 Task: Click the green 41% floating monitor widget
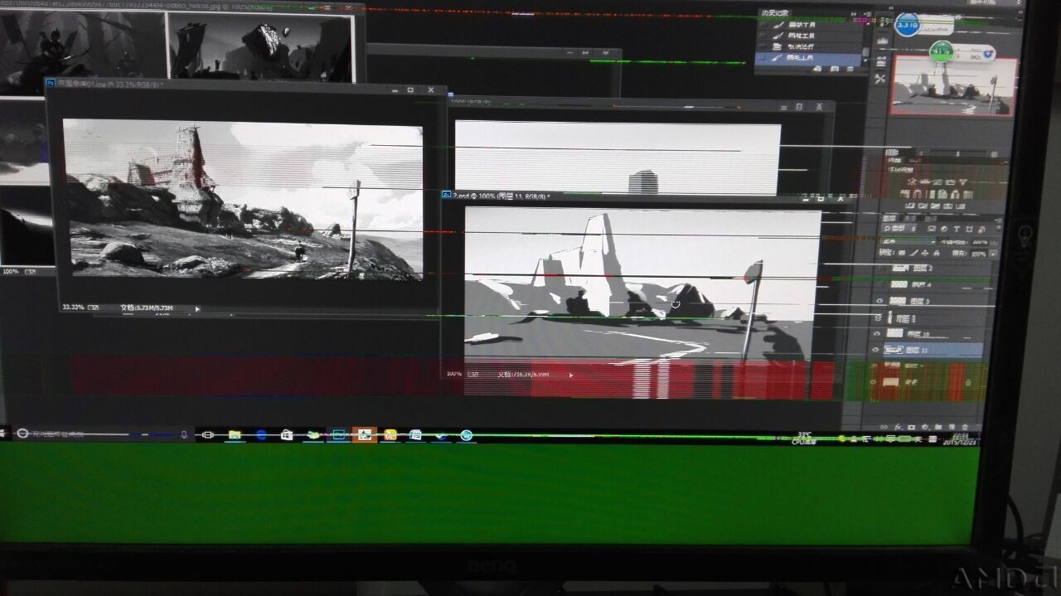[x=942, y=52]
